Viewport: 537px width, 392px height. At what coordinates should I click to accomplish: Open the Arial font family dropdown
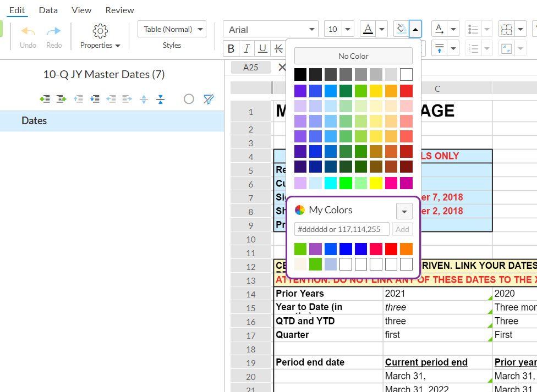point(270,29)
